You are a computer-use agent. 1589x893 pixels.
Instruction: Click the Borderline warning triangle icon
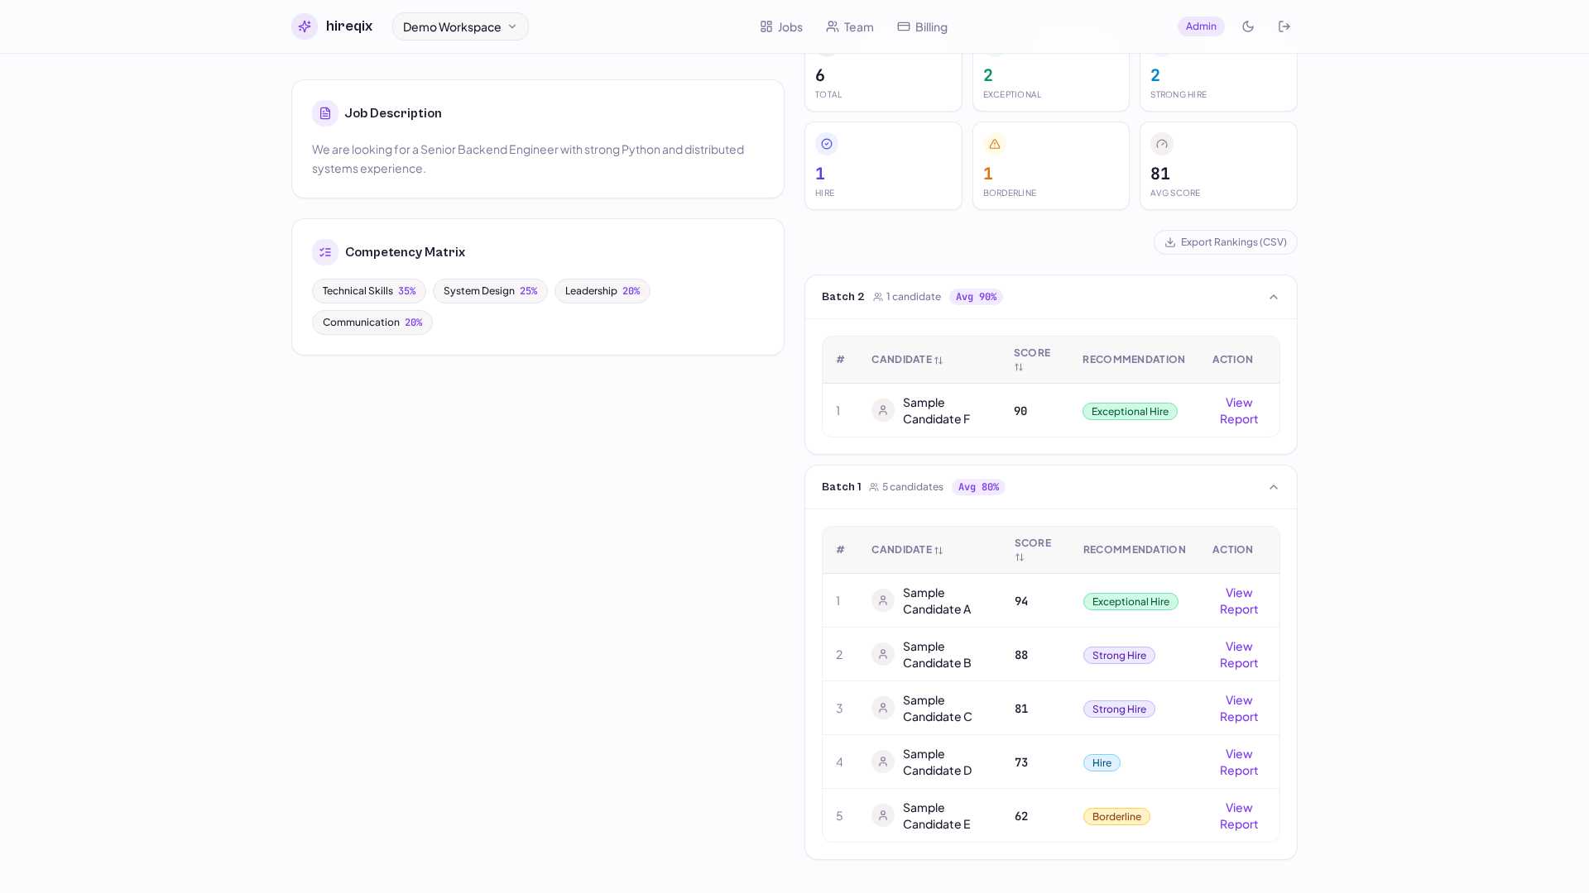(995, 144)
